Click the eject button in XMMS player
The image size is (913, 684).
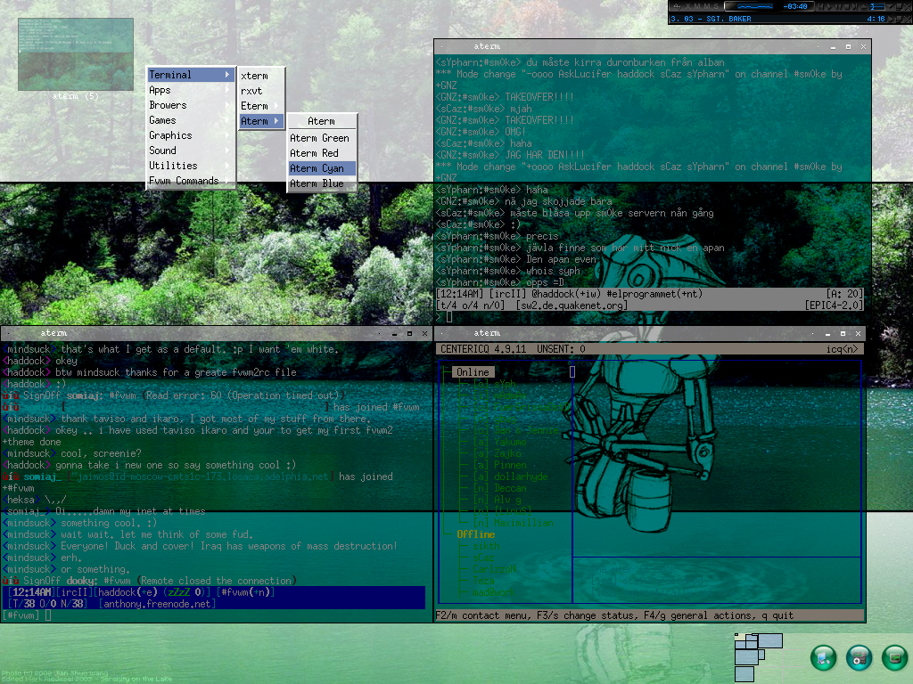(864, 6)
